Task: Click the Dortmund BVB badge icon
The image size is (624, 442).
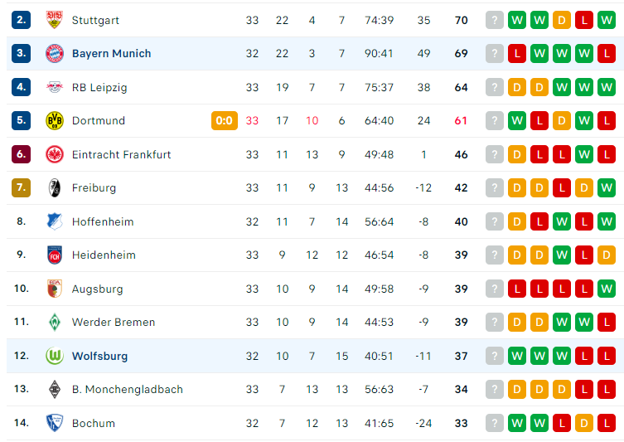Action: (x=55, y=120)
